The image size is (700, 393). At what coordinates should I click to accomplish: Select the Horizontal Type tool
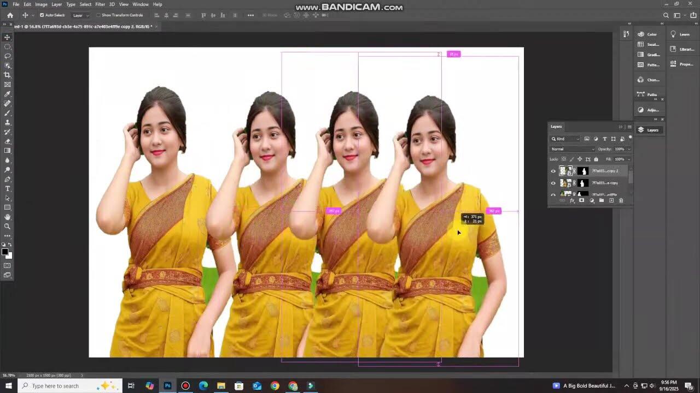point(7,188)
